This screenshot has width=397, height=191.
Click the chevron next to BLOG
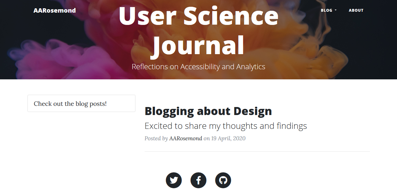(336, 10)
